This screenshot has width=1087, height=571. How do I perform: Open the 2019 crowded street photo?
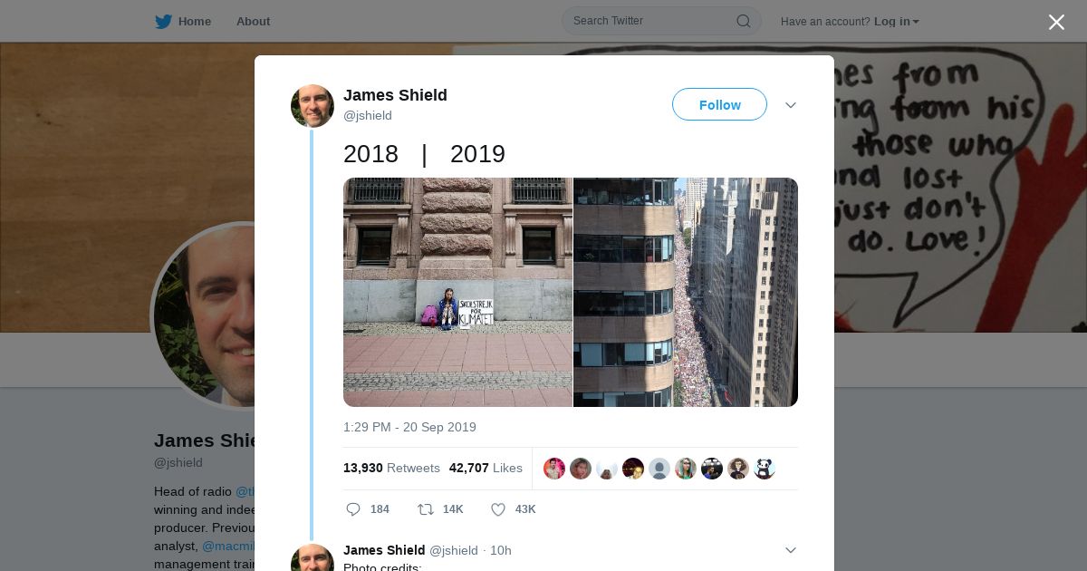pyautogui.click(x=686, y=292)
